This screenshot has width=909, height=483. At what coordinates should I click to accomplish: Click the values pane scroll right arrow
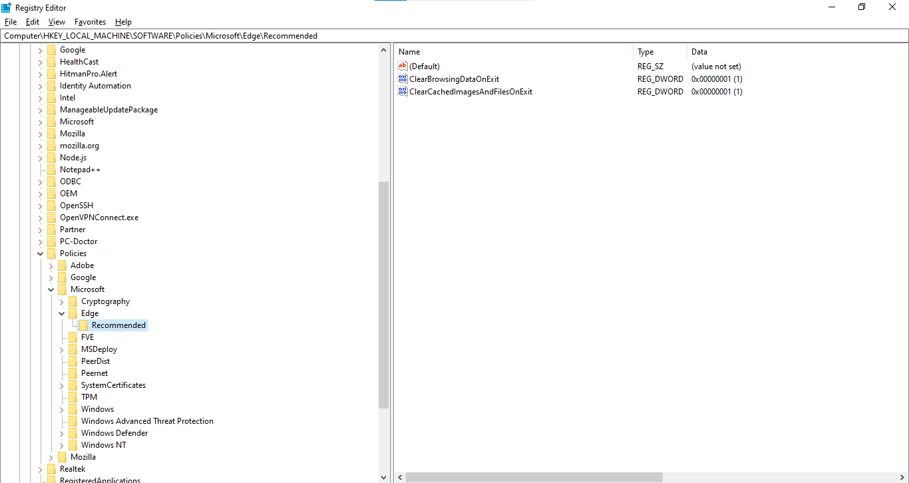903,477
